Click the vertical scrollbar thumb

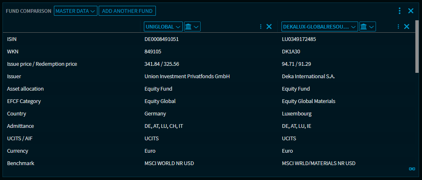(x=417, y=46)
